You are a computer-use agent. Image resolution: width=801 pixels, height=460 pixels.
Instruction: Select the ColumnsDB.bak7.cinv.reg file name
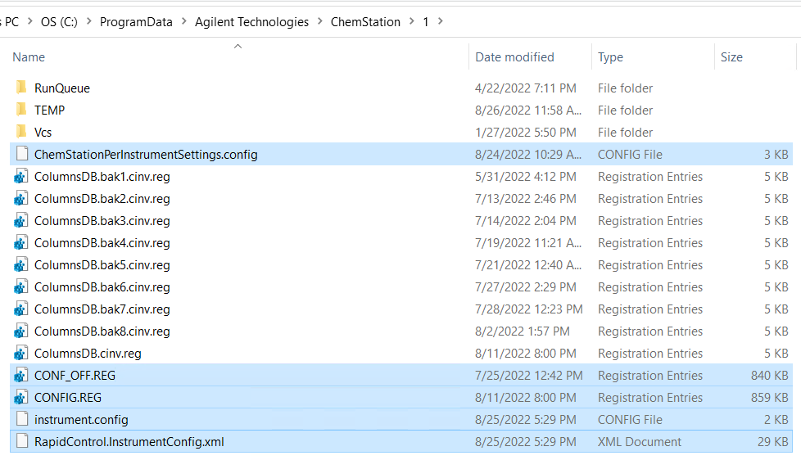pyautogui.click(x=102, y=309)
